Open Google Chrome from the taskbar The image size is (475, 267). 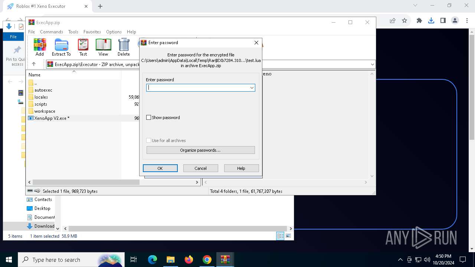point(207,260)
